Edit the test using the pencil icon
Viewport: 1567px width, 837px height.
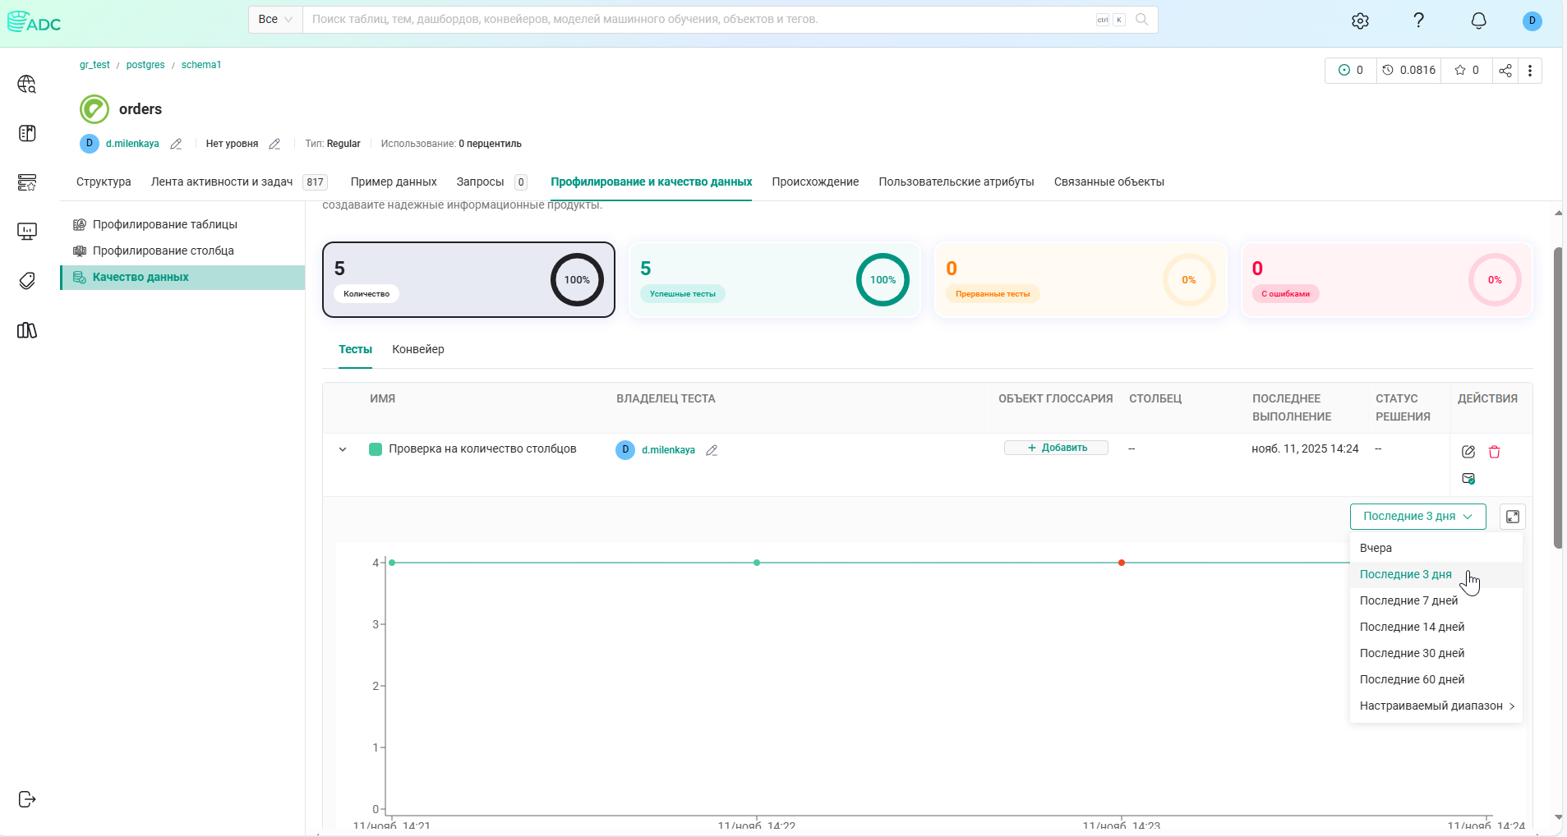click(x=1468, y=451)
